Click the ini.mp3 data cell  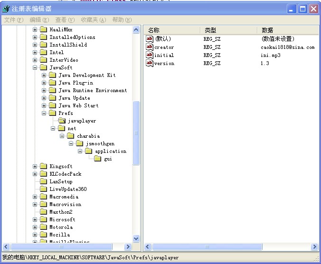coord(271,55)
